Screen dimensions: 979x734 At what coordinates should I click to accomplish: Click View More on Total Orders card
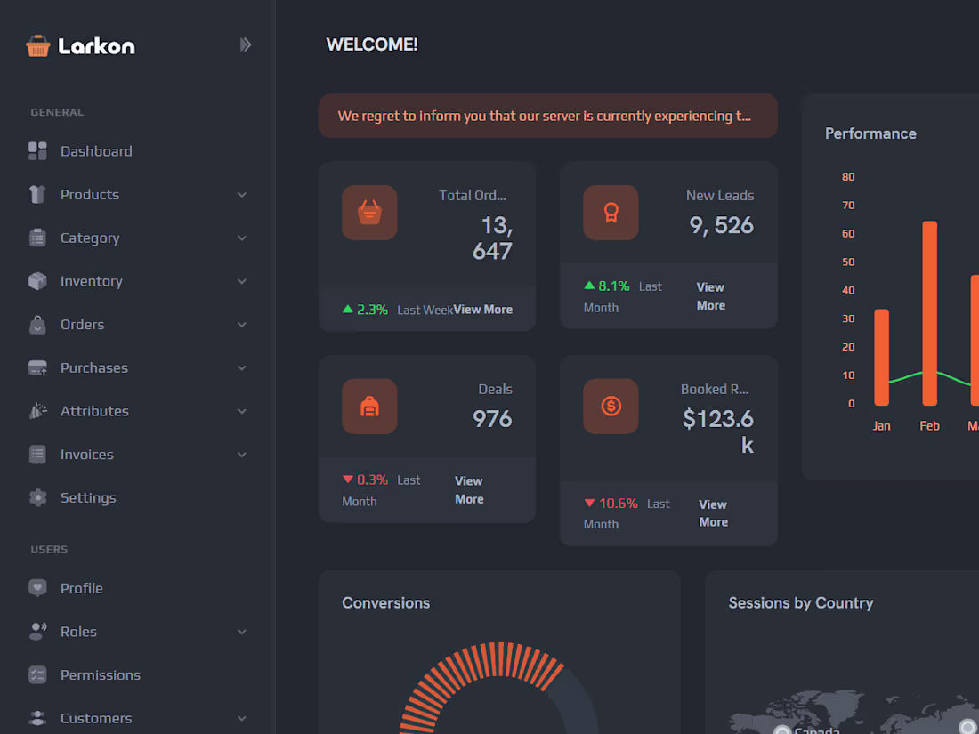pyautogui.click(x=482, y=309)
